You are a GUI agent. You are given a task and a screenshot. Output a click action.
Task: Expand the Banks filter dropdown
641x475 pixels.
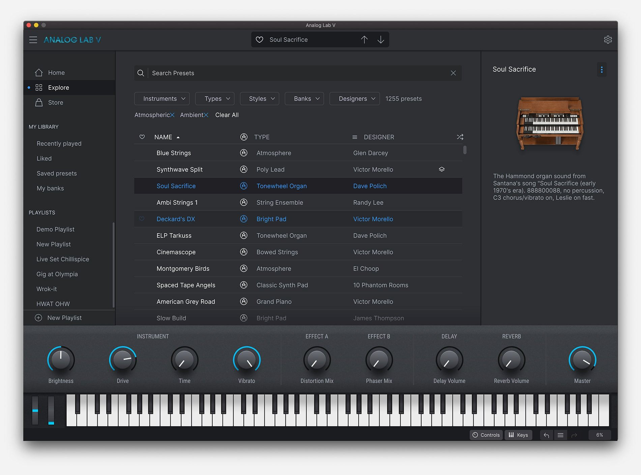(304, 99)
